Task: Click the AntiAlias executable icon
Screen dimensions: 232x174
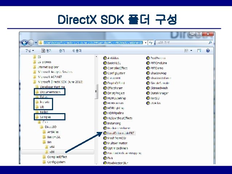Action: click(x=105, y=58)
